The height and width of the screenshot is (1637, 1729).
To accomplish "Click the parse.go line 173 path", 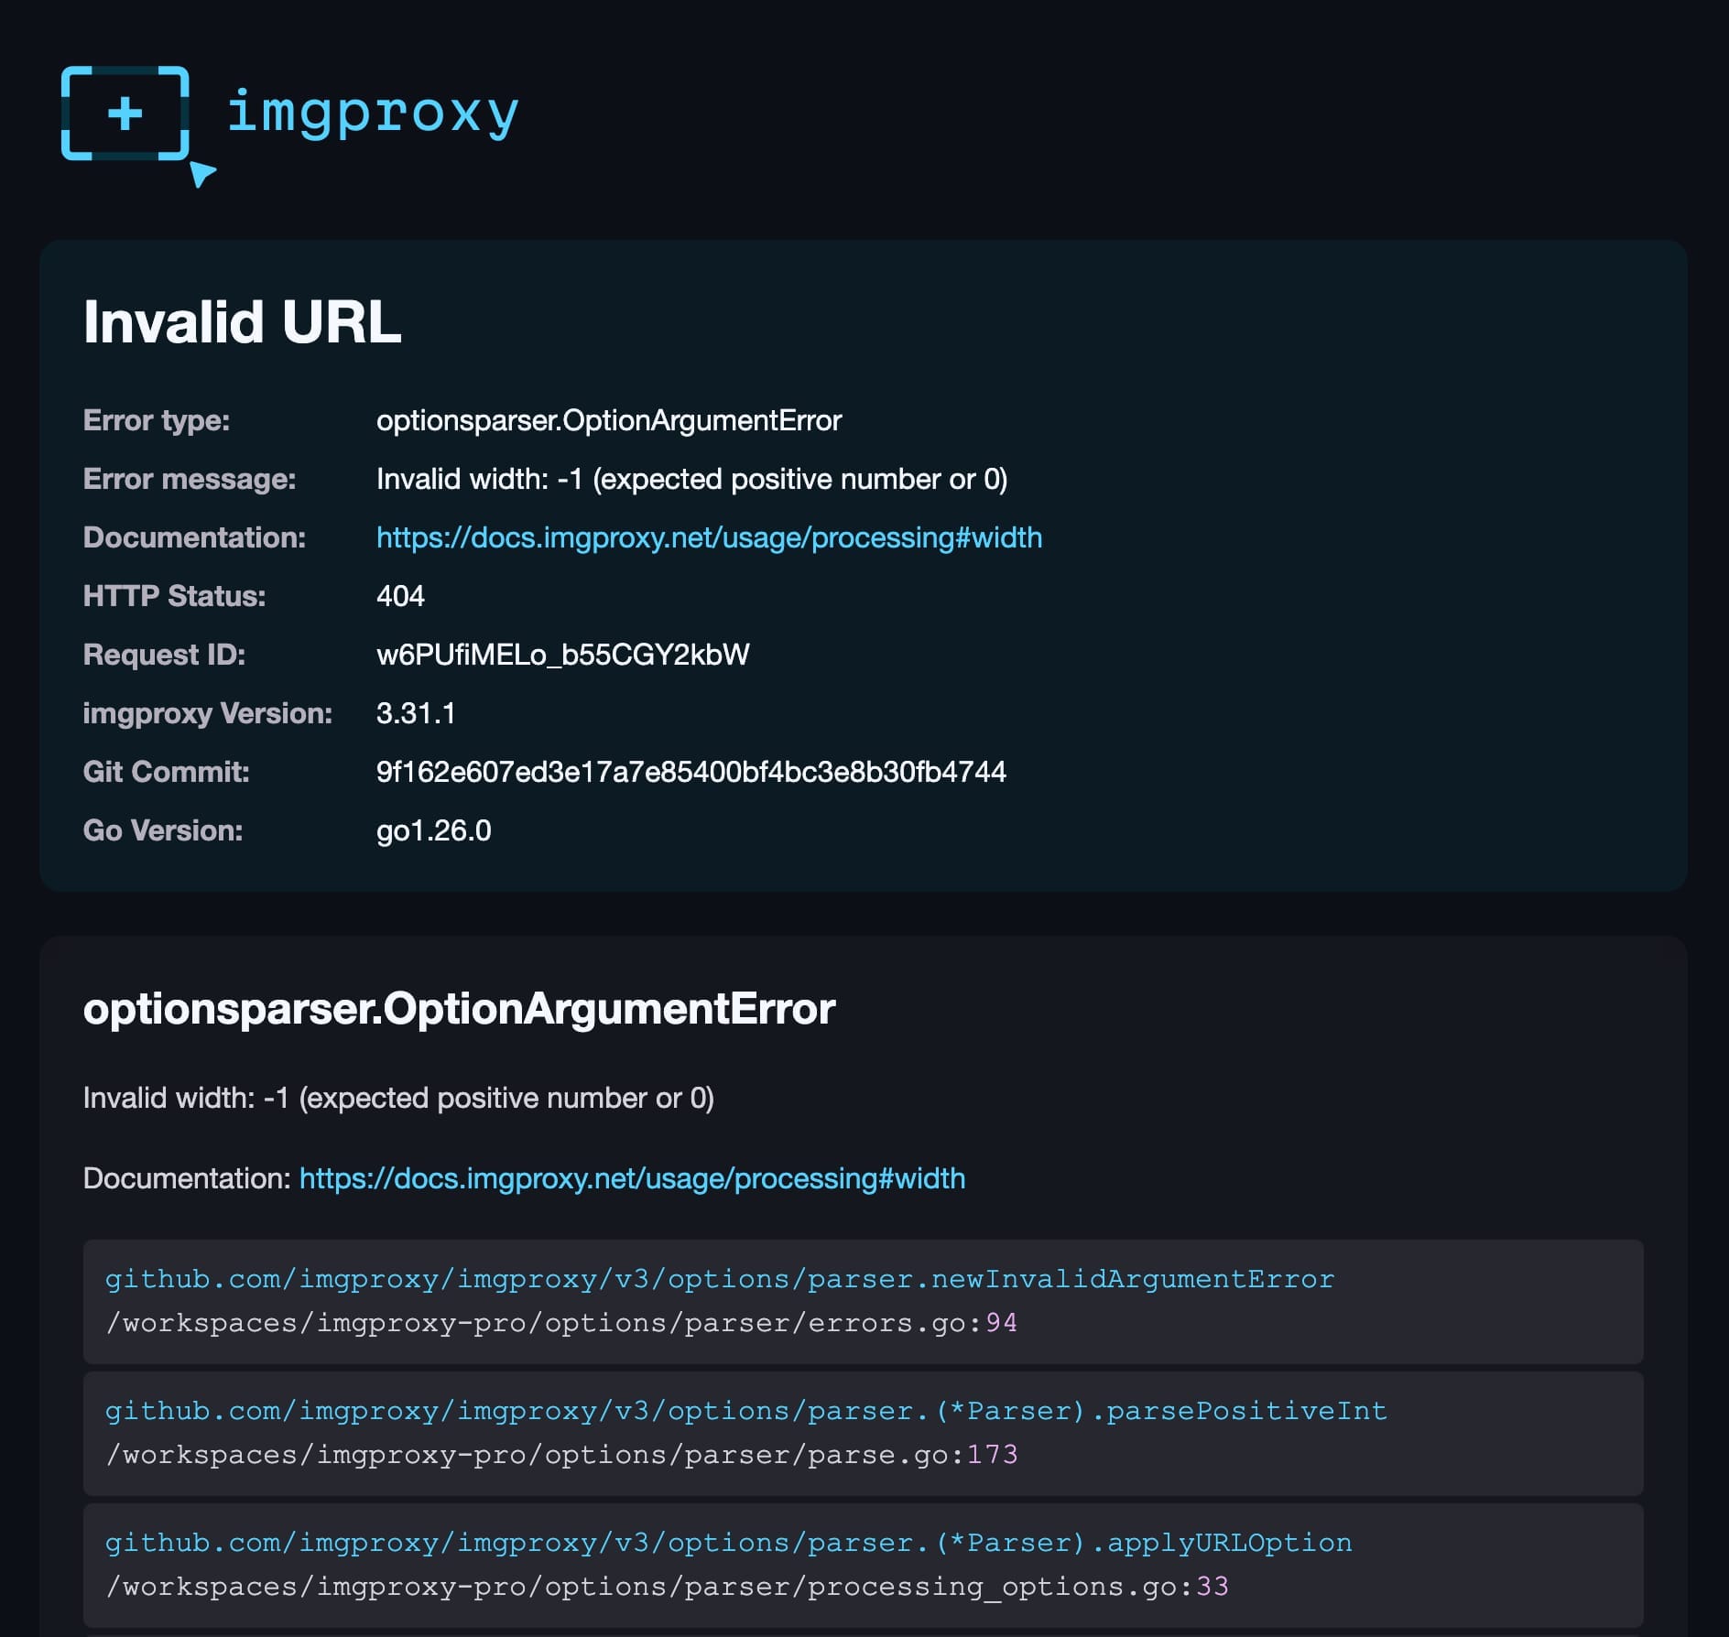I will click(x=565, y=1454).
